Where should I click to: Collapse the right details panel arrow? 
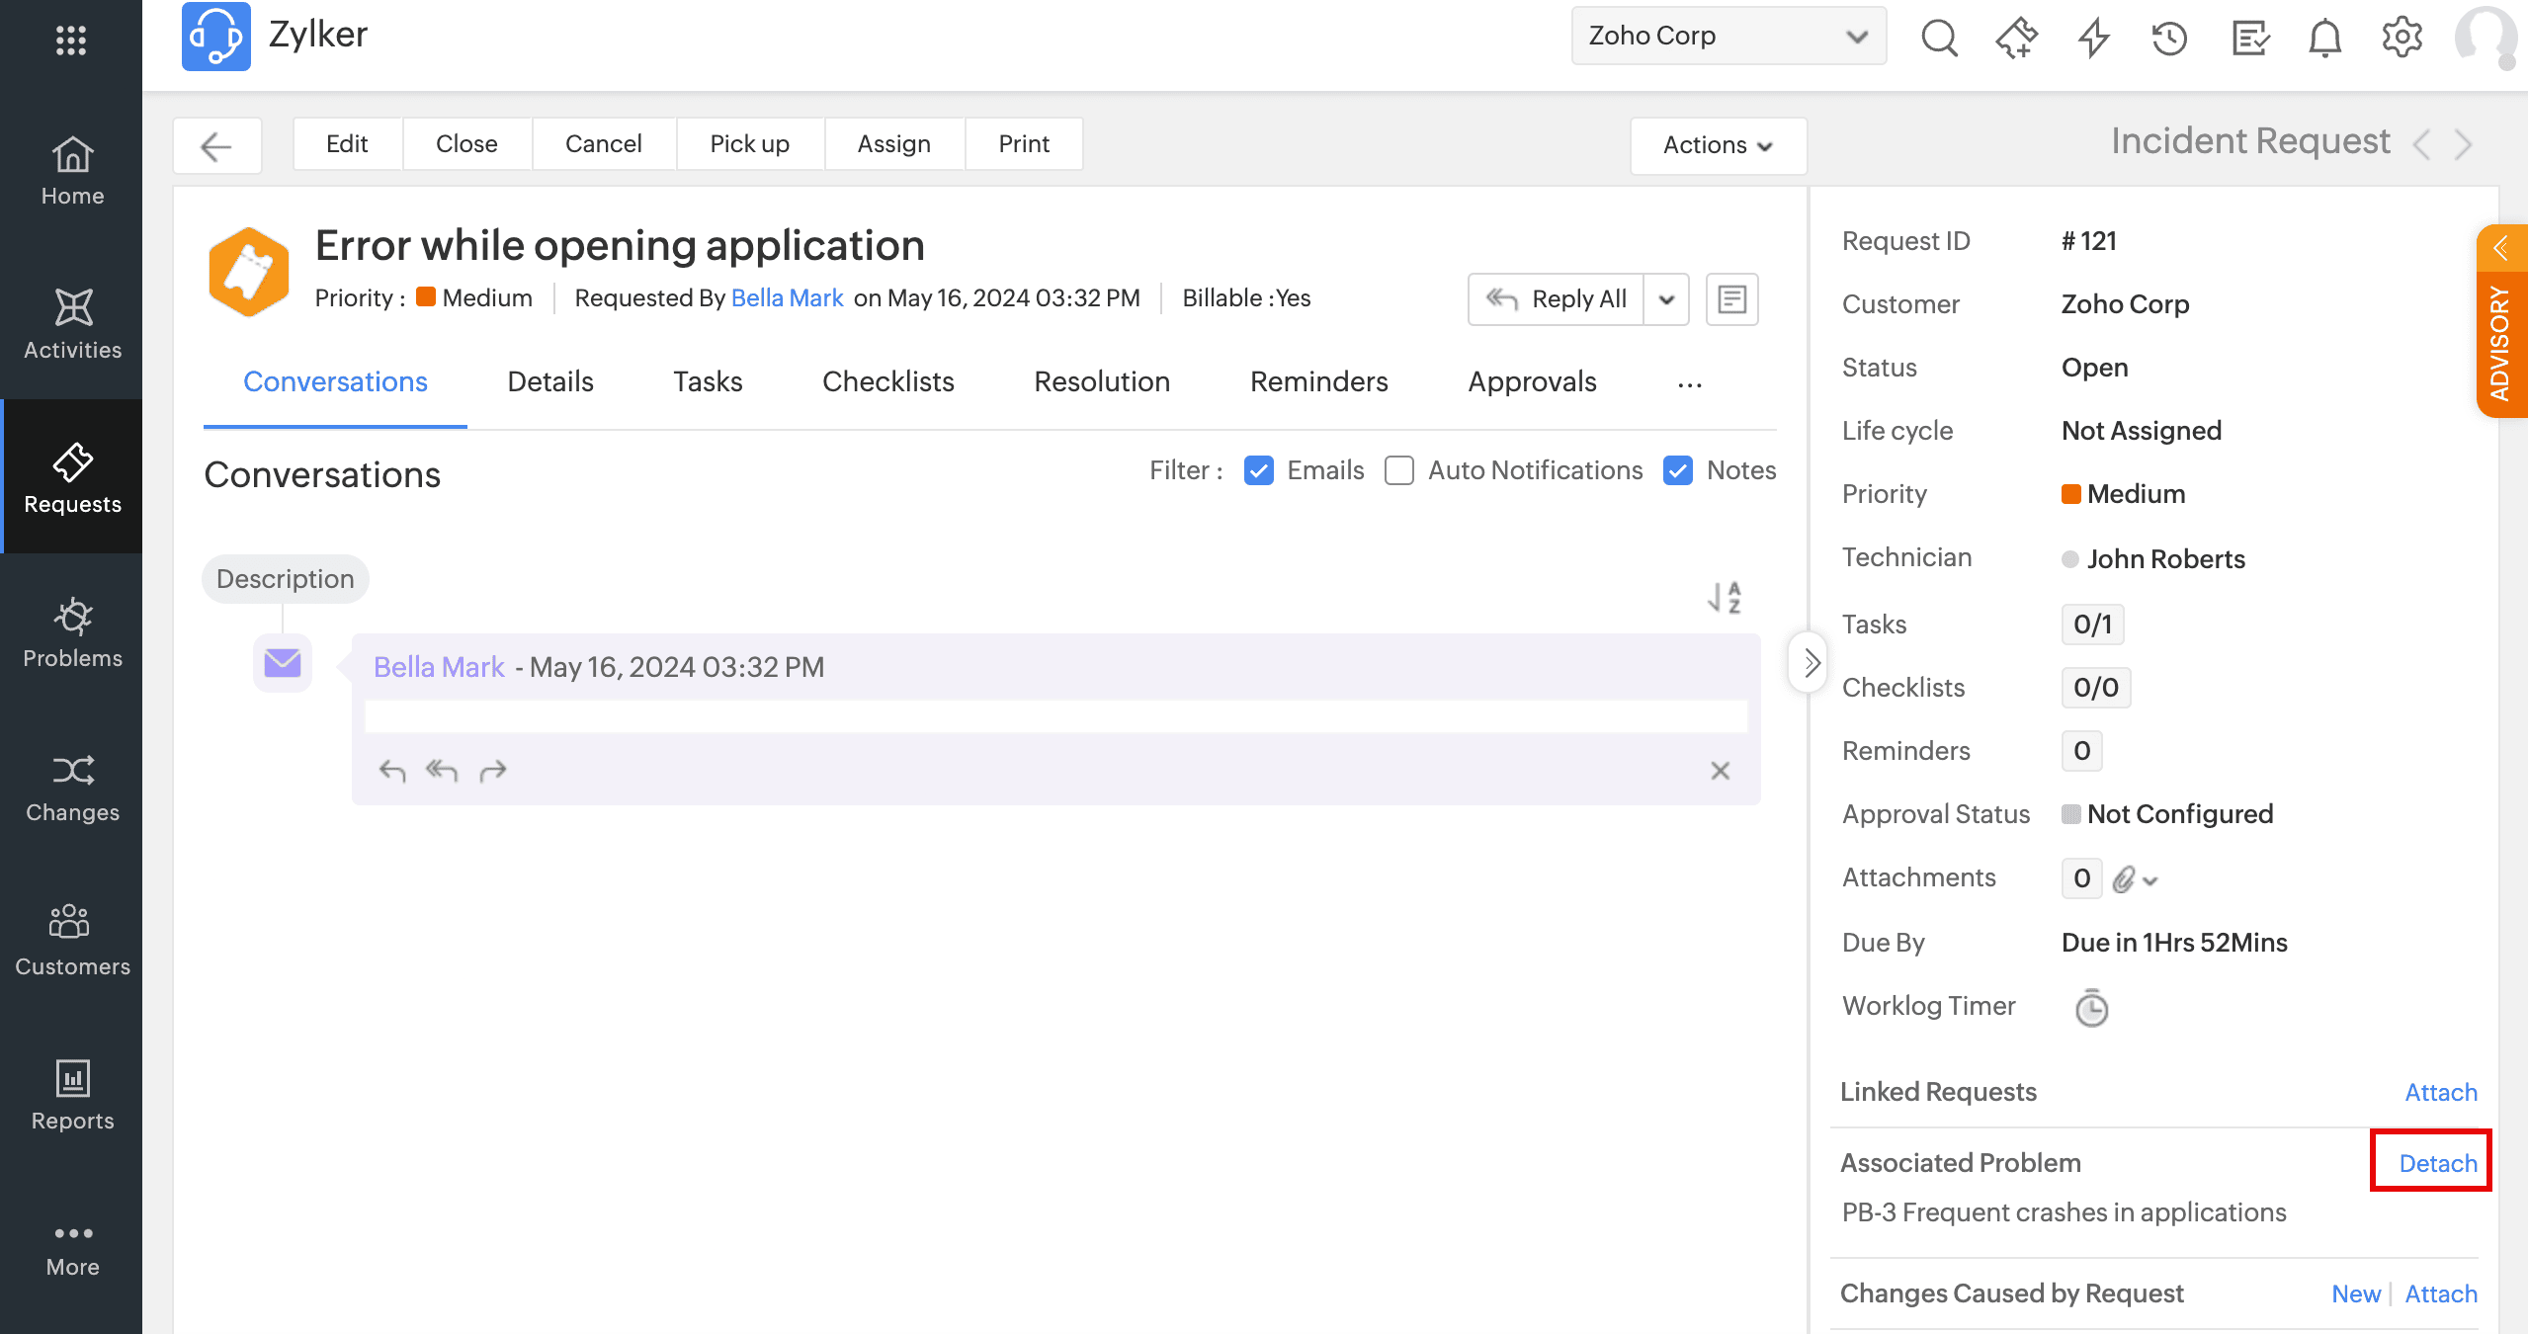tap(1811, 662)
